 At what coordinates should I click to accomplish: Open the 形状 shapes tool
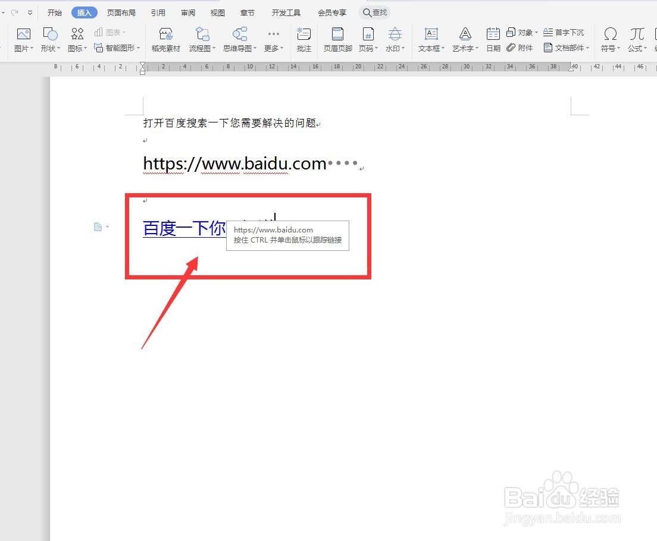point(50,34)
